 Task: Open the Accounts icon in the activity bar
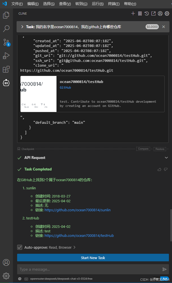[6, 262]
